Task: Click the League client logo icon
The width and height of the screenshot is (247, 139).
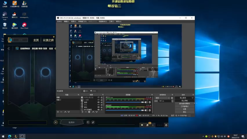Action: 10,40
